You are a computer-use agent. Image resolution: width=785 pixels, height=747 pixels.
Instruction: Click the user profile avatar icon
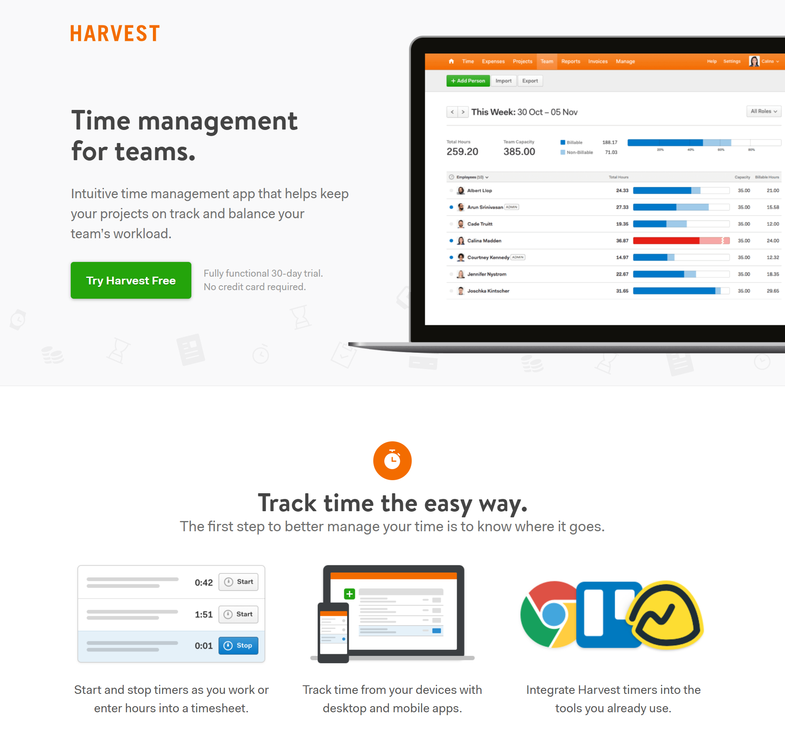point(753,61)
